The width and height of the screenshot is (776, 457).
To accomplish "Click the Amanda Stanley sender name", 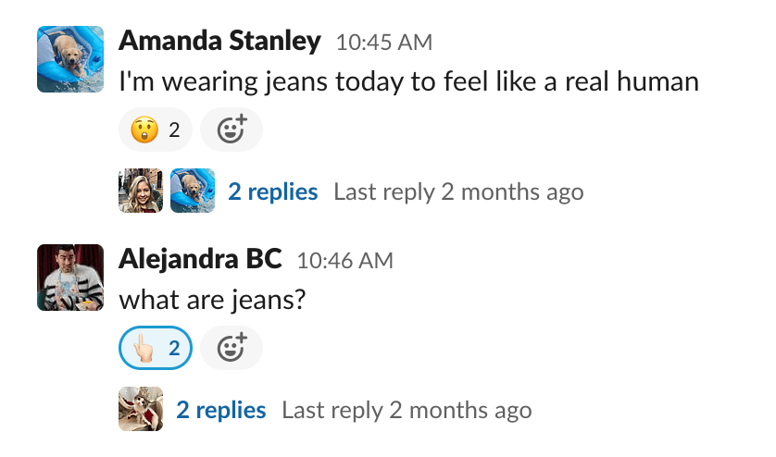I will point(220,42).
